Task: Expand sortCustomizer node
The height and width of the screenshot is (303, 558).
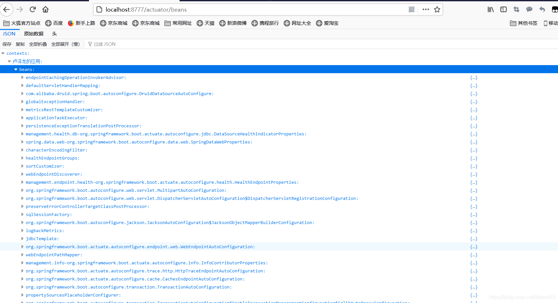Action: [x=22, y=166]
